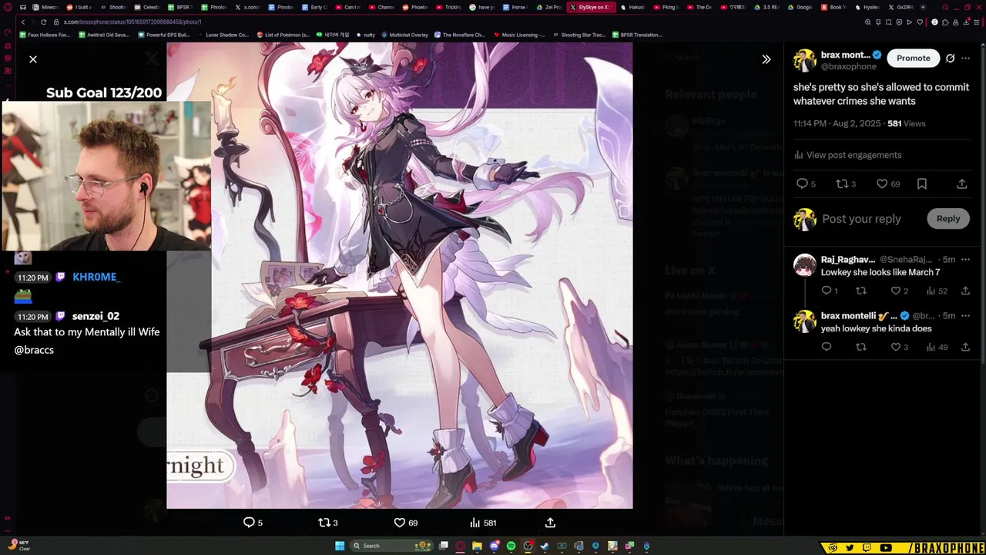Open Discord from the taskbar
The height and width of the screenshot is (555, 986).
pos(494,546)
